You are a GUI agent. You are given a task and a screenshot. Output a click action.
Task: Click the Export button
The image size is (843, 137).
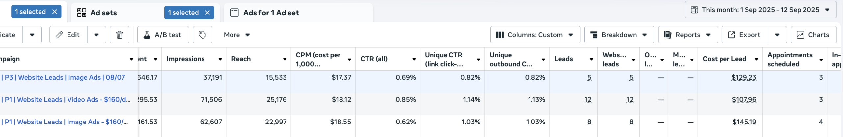point(745,35)
